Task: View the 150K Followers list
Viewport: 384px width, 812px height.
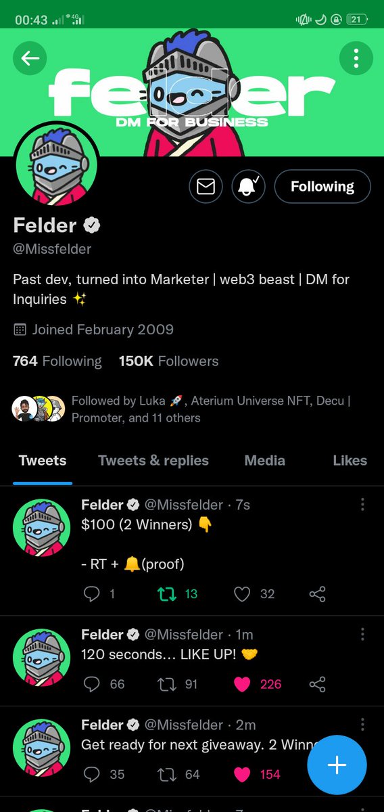Action: click(168, 361)
